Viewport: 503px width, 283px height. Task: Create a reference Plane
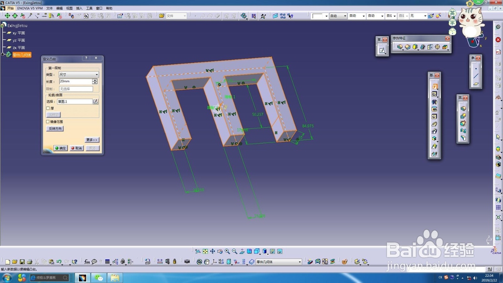(476, 83)
